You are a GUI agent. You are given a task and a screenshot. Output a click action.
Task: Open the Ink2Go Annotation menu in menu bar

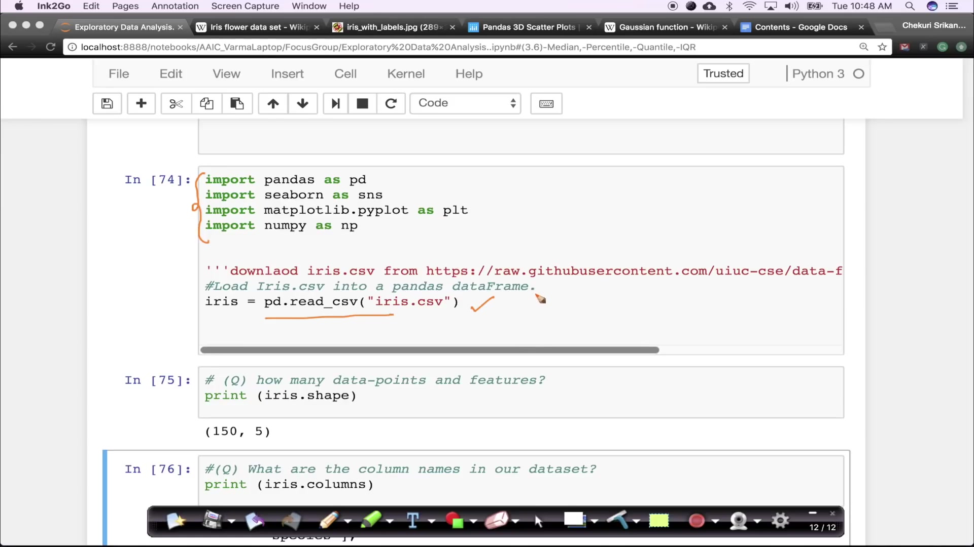tap(175, 6)
